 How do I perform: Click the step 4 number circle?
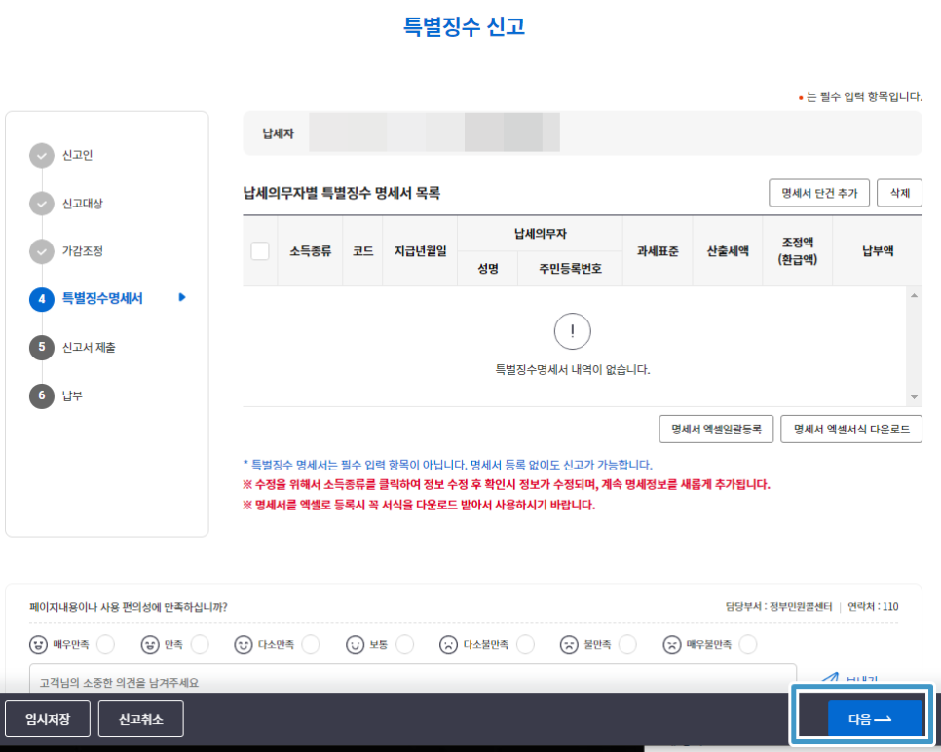click(x=42, y=299)
